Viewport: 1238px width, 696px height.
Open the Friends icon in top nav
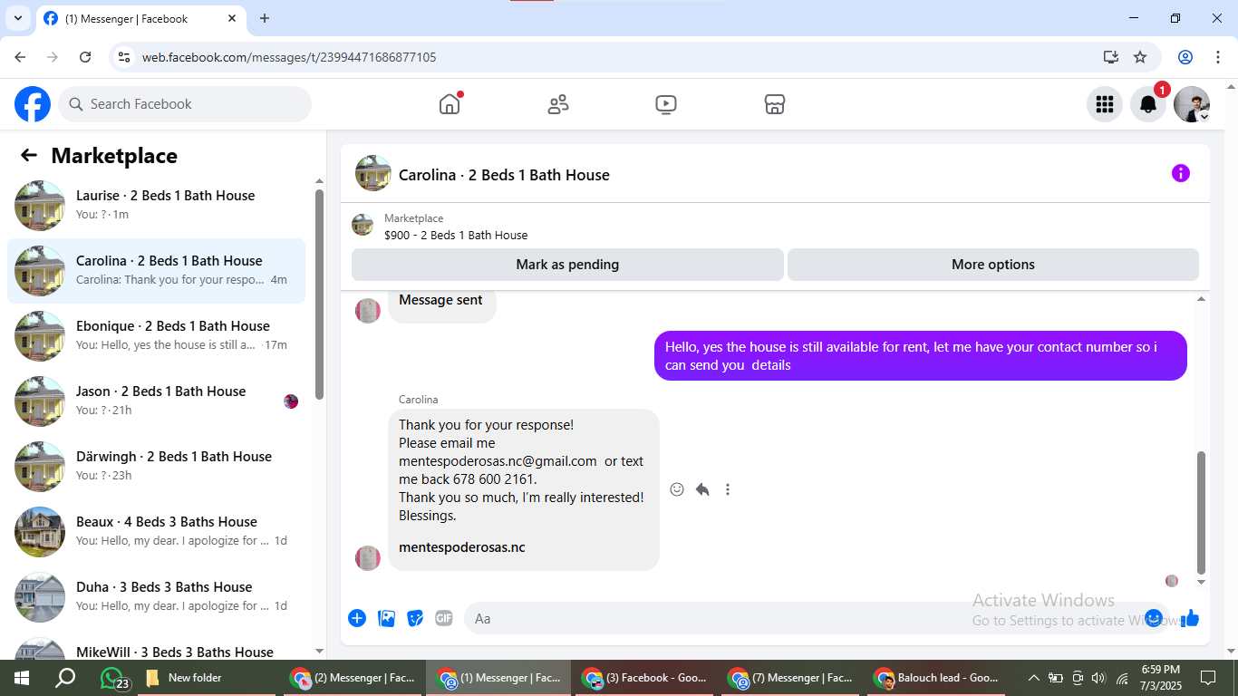click(x=558, y=104)
